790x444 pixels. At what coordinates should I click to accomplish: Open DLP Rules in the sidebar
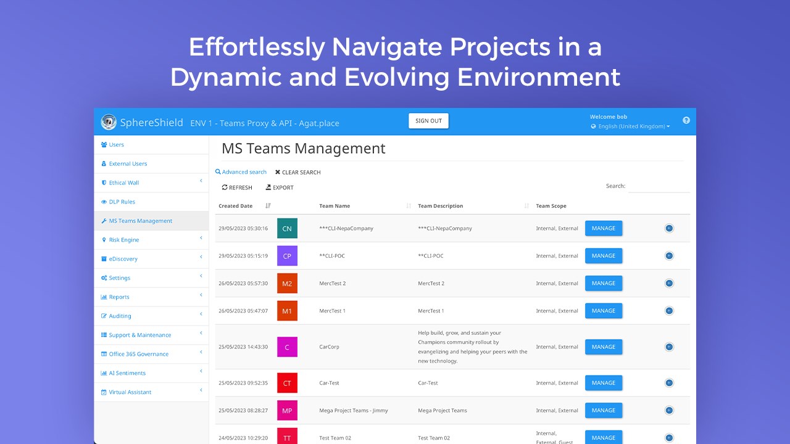[151, 202]
